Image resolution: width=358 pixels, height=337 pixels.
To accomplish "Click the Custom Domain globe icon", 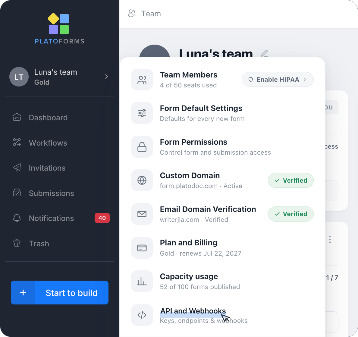I will (x=142, y=180).
